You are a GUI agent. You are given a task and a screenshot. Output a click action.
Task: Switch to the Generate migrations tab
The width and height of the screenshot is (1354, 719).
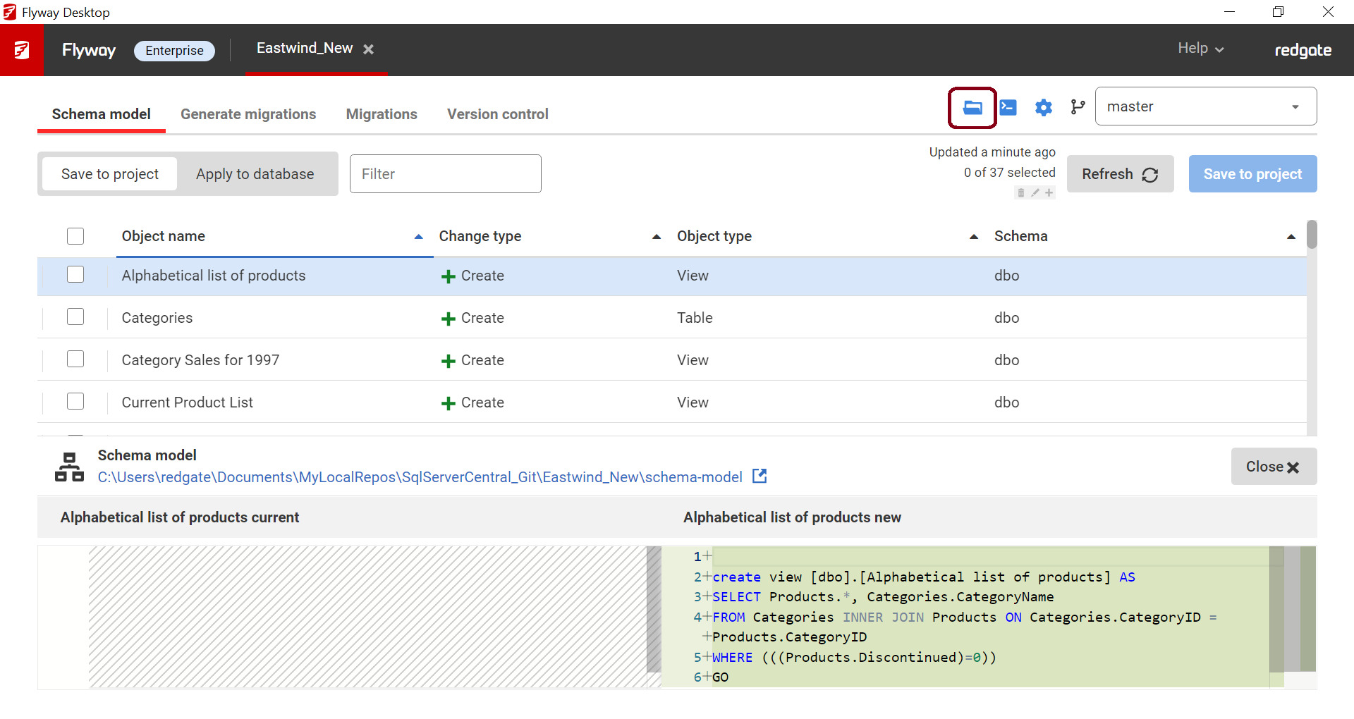pos(248,114)
